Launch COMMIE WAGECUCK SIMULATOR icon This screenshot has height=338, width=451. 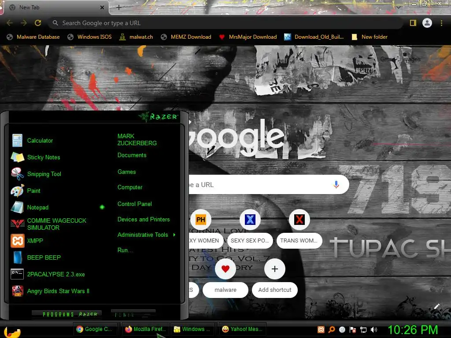[17, 224]
